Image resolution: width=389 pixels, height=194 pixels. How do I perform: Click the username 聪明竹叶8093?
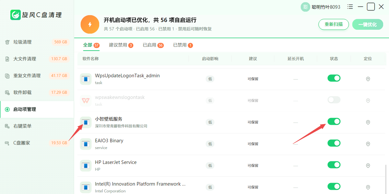pyautogui.click(x=326, y=7)
